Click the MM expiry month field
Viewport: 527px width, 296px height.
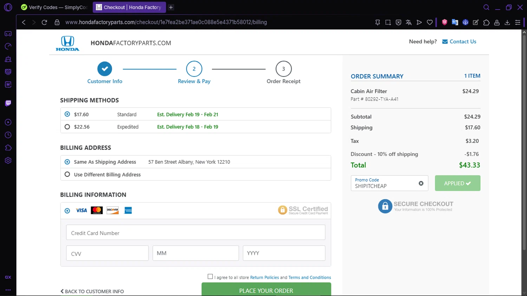point(196,253)
